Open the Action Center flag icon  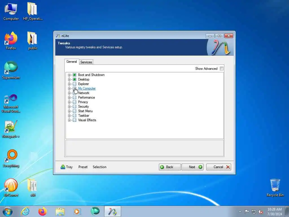247,212
